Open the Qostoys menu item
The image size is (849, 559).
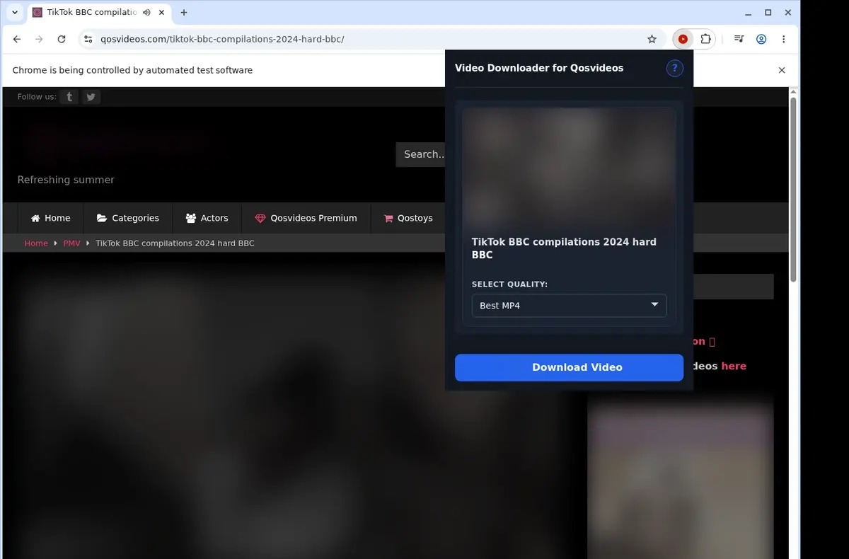(x=408, y=218)
